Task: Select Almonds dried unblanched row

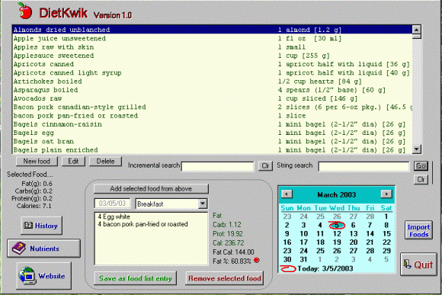Action: (212, 30)
